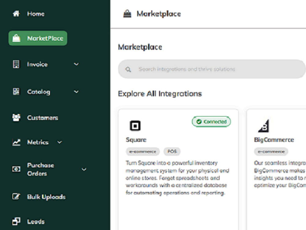306x230 pixels.
Task: Click the Catalog QR code icon
Action: point(16,91)
